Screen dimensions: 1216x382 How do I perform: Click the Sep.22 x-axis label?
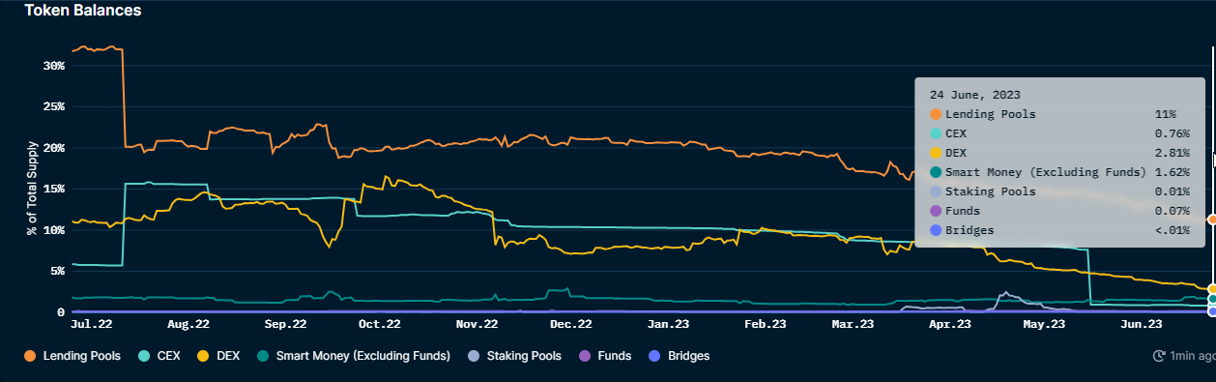point(285,325)
